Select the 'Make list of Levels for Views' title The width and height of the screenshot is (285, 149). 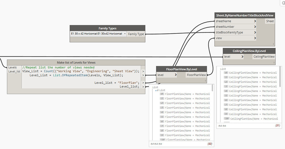pos(76,63)
